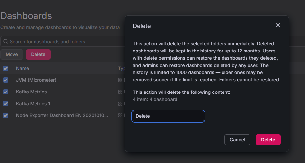Click the Delete dialog title
The image size is (305, 163).
142,26
